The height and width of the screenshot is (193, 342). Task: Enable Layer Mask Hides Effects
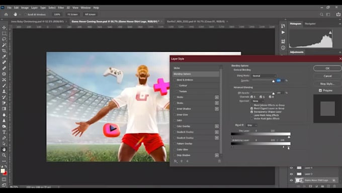click(251, 115)
